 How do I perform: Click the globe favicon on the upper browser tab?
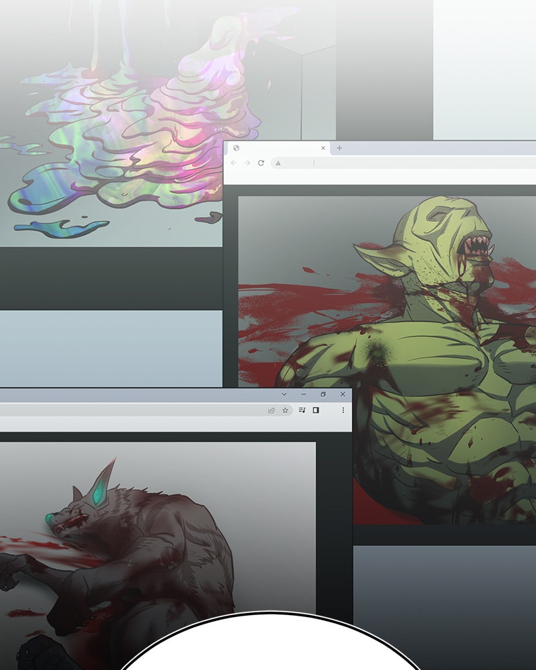[x=236, y=148]
